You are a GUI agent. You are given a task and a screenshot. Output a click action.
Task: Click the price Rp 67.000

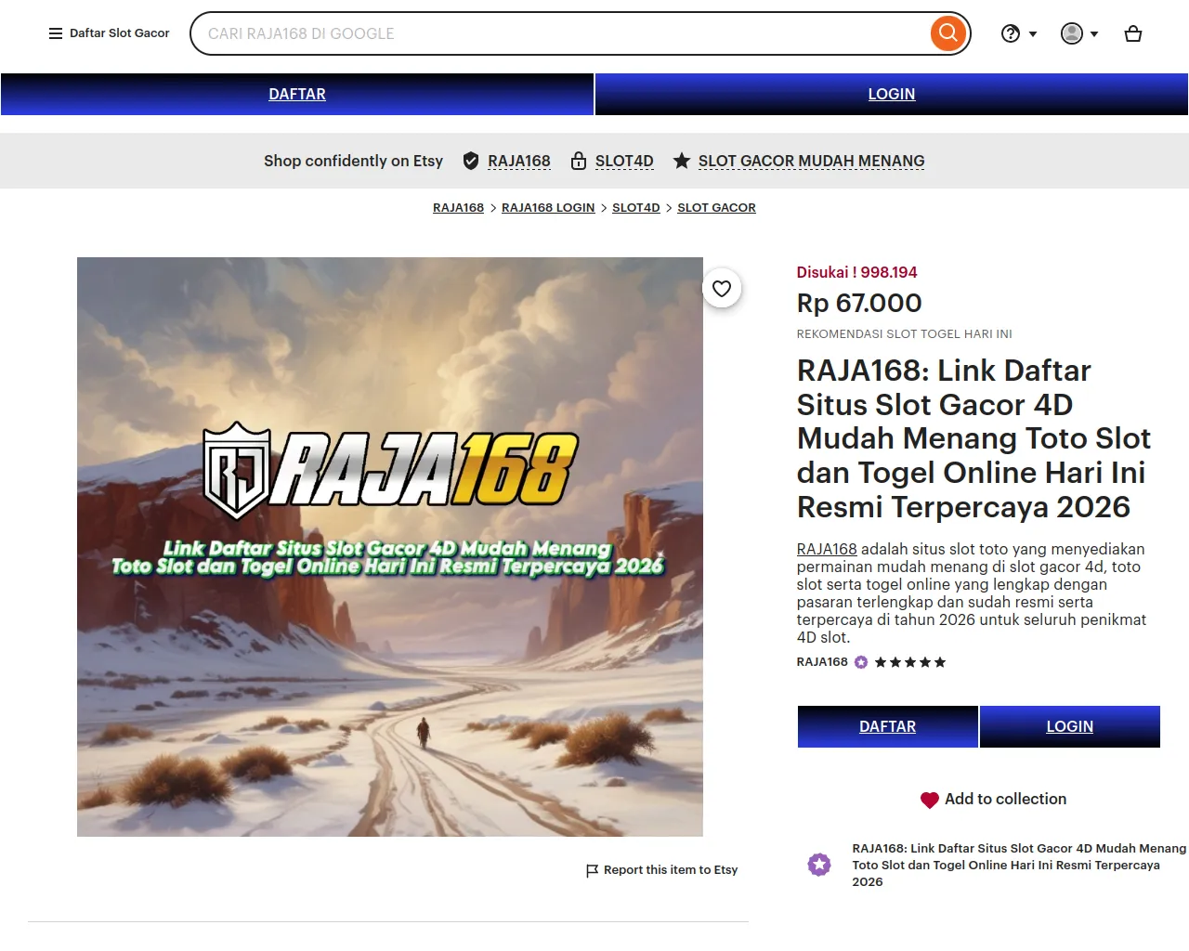[859, 303]
